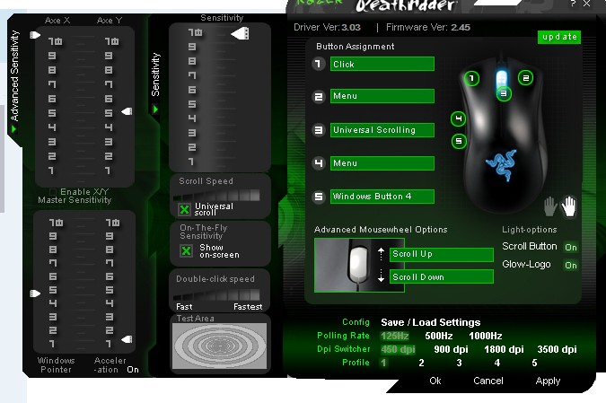Switch to Profile 2
Viewport: 606px width, 403px height.
421,363
